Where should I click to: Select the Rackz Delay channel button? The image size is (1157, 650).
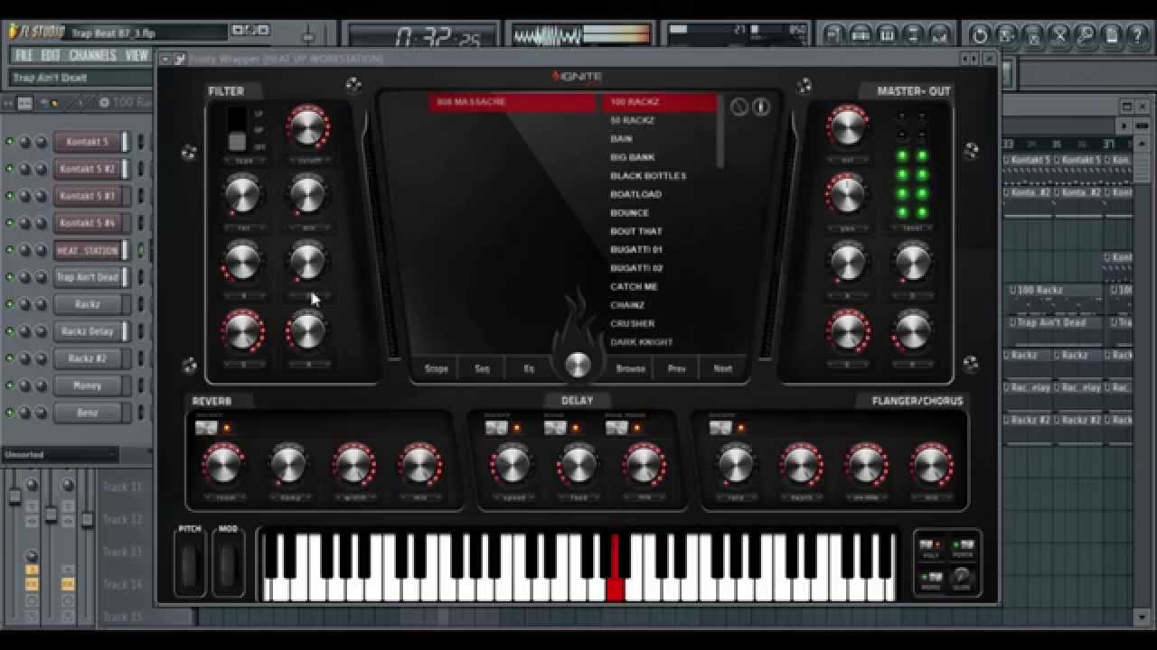pyautogui.click(x=87, y=331)
